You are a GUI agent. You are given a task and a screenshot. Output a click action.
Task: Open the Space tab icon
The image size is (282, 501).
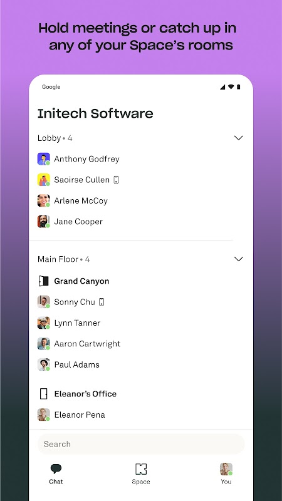tap(141, 469)
